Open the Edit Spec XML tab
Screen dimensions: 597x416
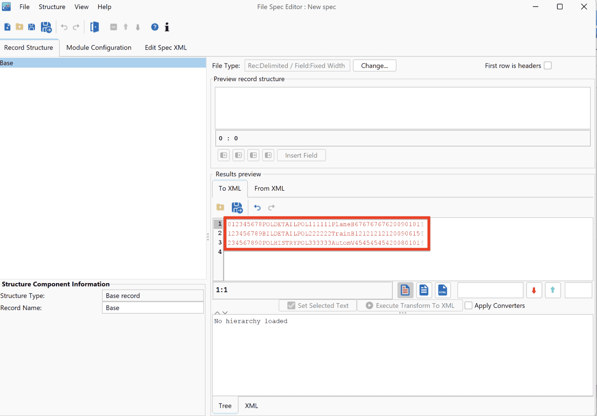coord(166,48)
